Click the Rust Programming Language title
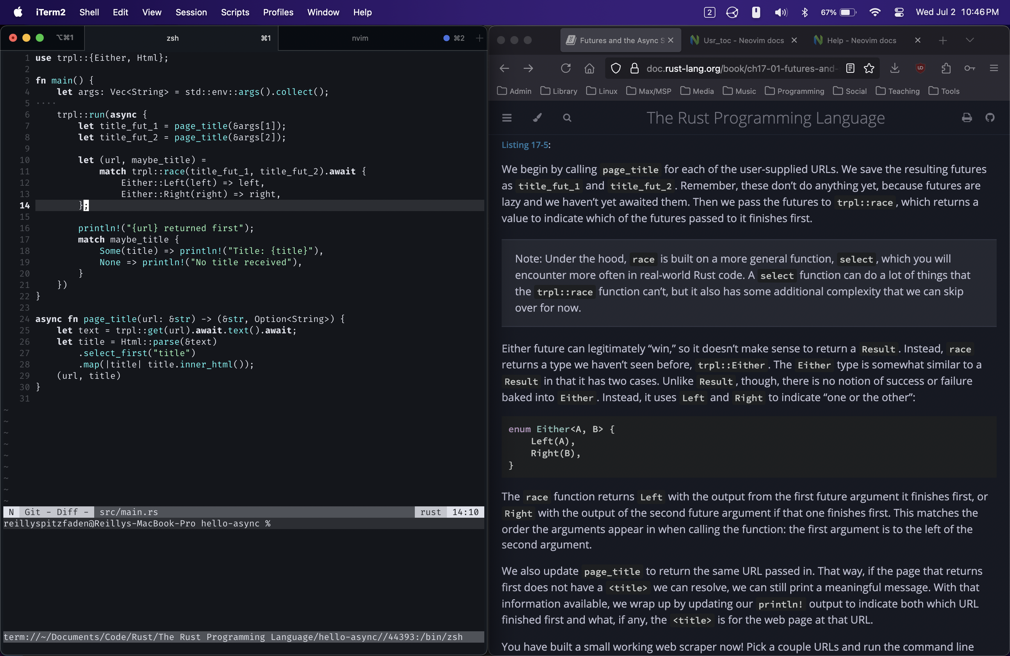This screenshot has height=656, width=1010. [766, 118]
